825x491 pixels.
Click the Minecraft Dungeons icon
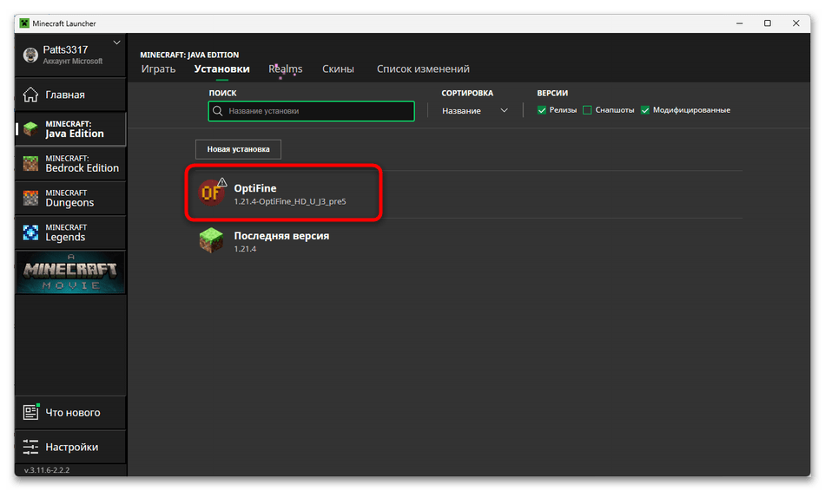pyautogui.click(x=30, y=198)
